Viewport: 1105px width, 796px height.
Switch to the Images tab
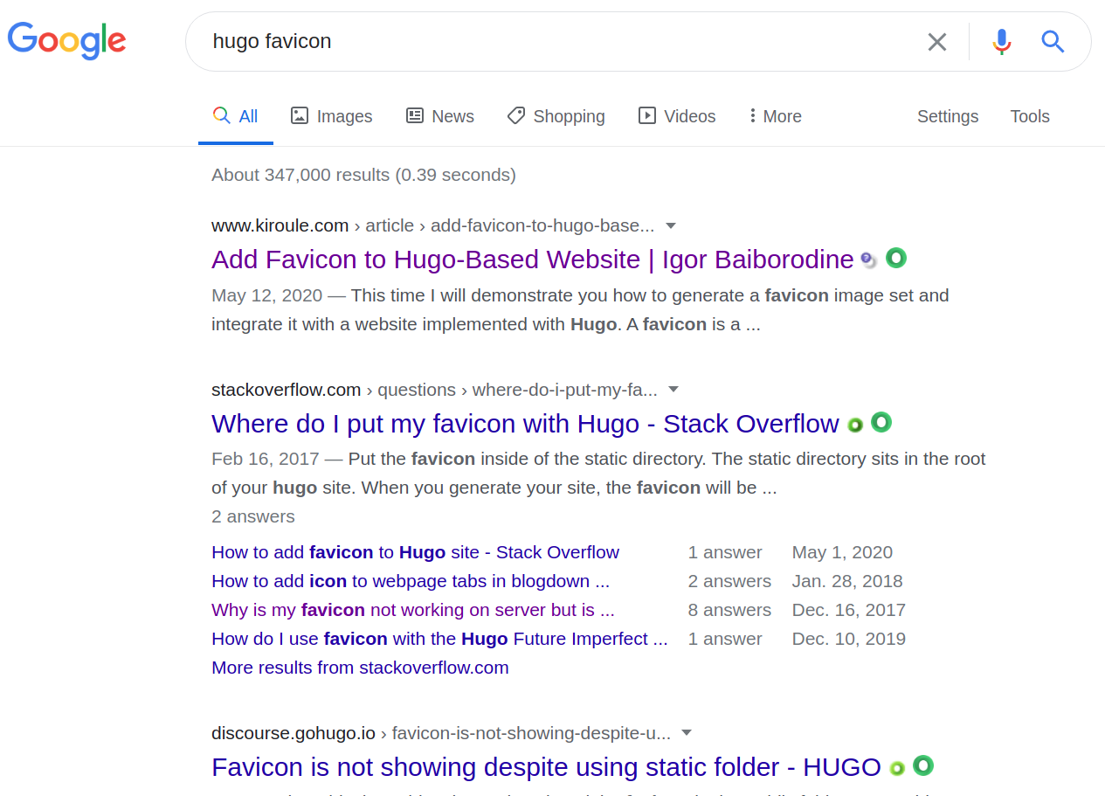(x=331, y=116)
